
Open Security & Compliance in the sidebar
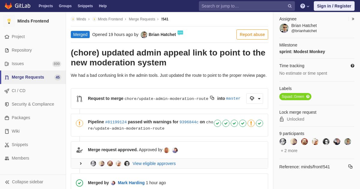click(x=33, y=104)
